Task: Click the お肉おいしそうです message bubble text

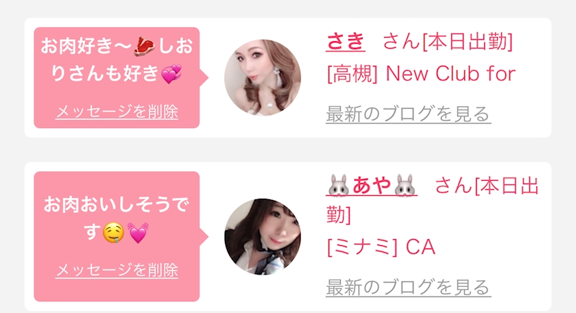Action: (x=117, y=218)
